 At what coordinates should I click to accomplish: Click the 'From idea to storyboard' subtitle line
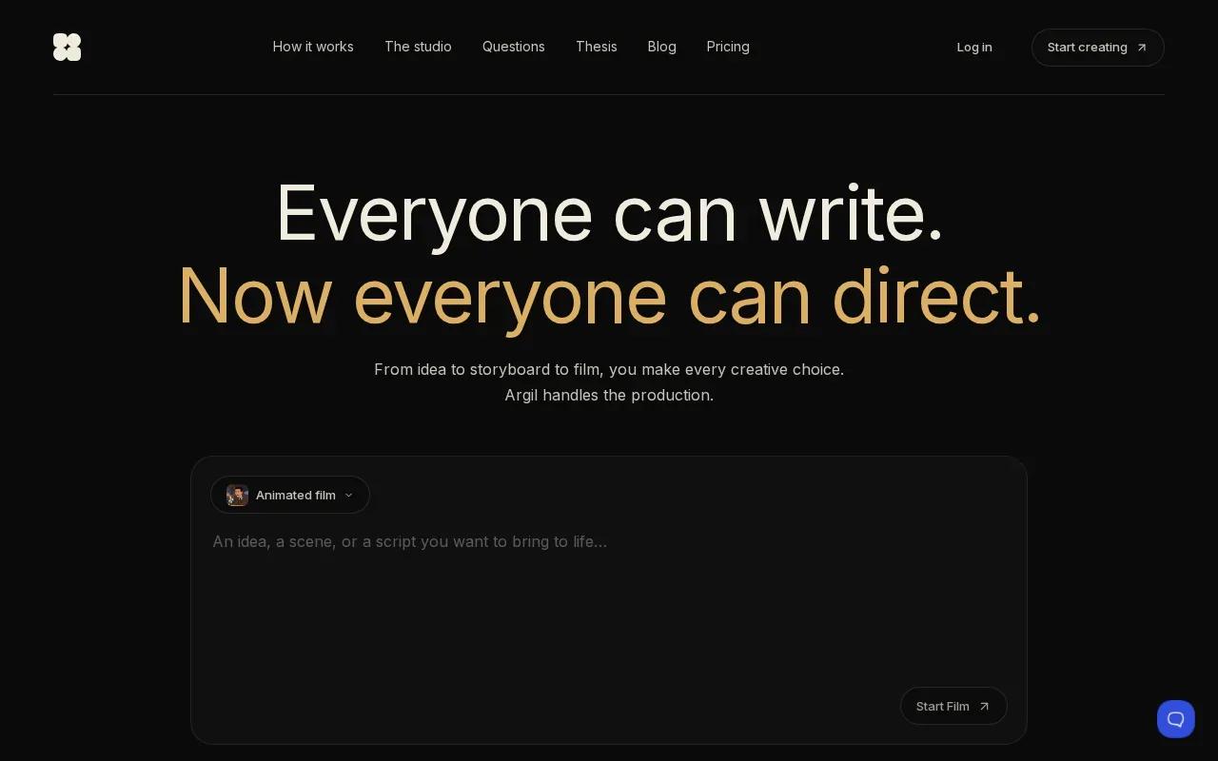click(x=609, y=369)
